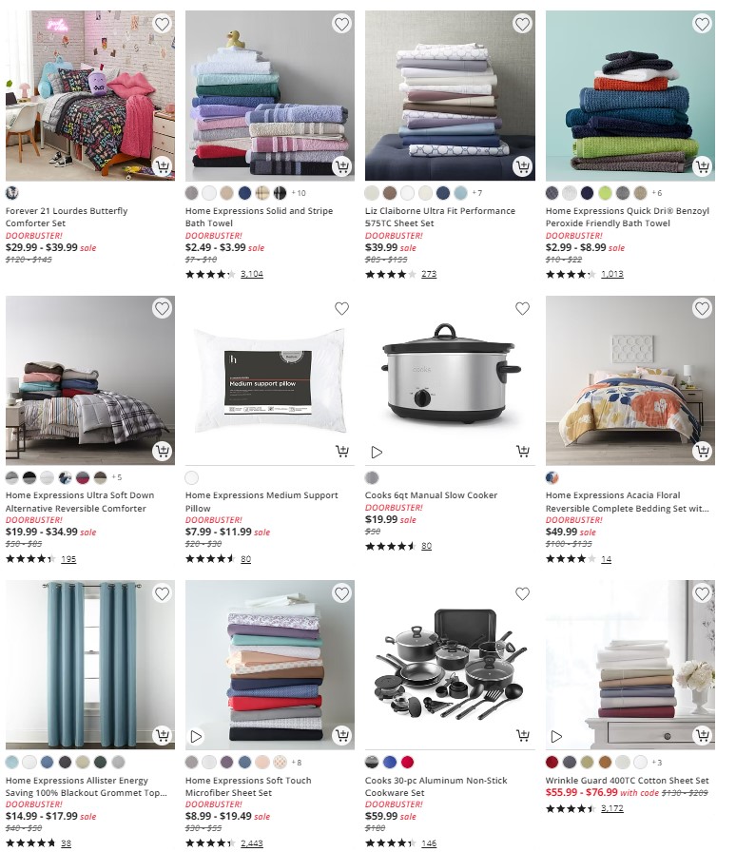Add Quick Dri Bath Towel to cart
Image resolution: width=736 pixels, height=852 pixels.
point(703,166)
